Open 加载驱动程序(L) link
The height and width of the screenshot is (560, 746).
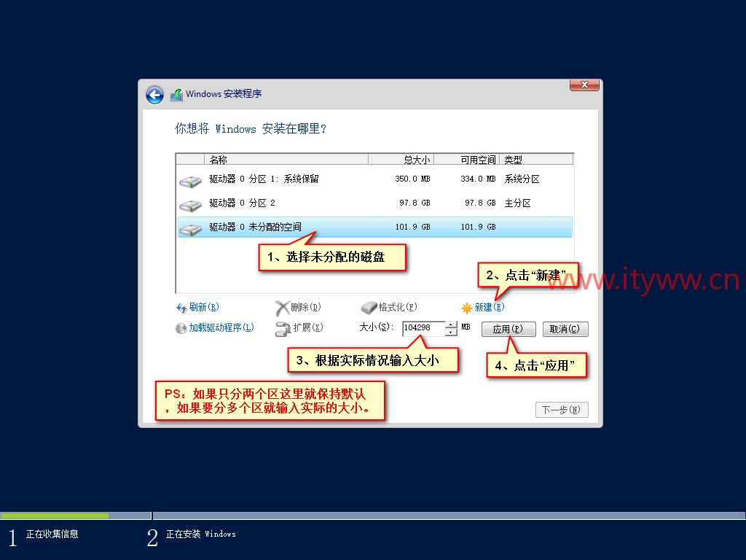pyautogui.click(x=221, y=327)
